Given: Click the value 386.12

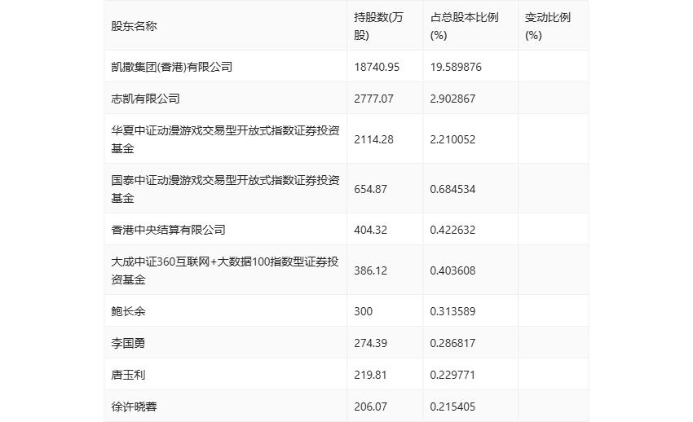Looking at the screenshot, I should (x=370, y=270).
